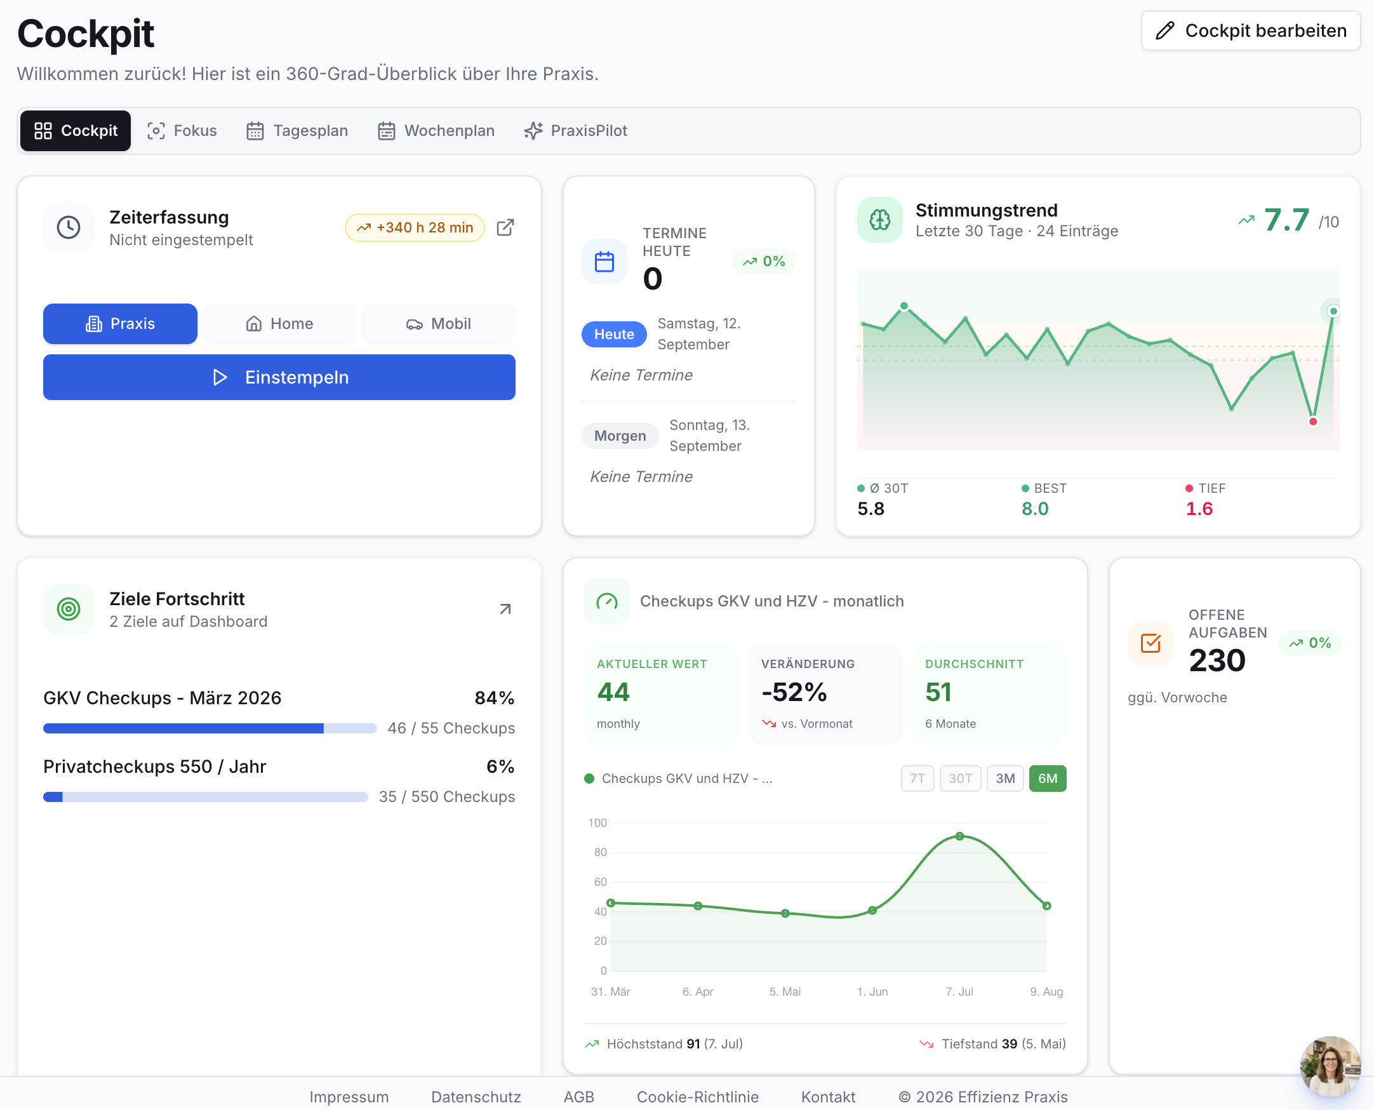Set chart range to 6M

(1048, 778)
